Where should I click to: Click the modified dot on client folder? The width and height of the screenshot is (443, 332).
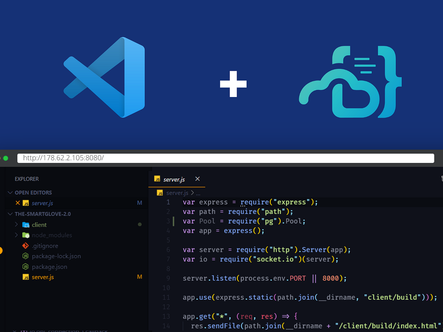point(140,224)
